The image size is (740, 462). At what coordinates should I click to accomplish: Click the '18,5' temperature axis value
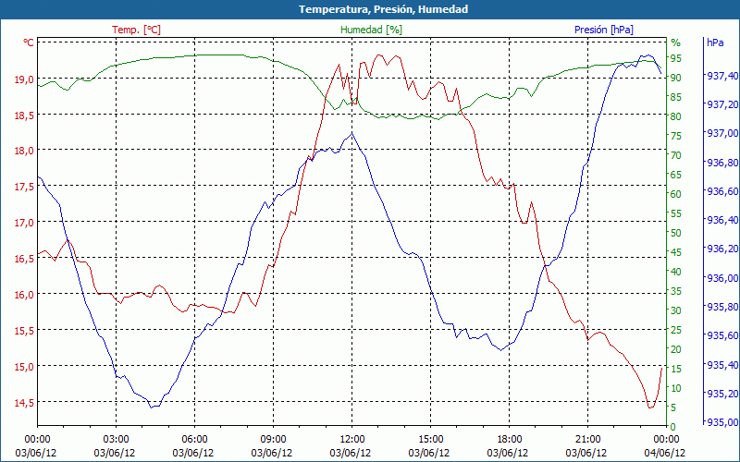pyautogui.click(x=24, y=115)
